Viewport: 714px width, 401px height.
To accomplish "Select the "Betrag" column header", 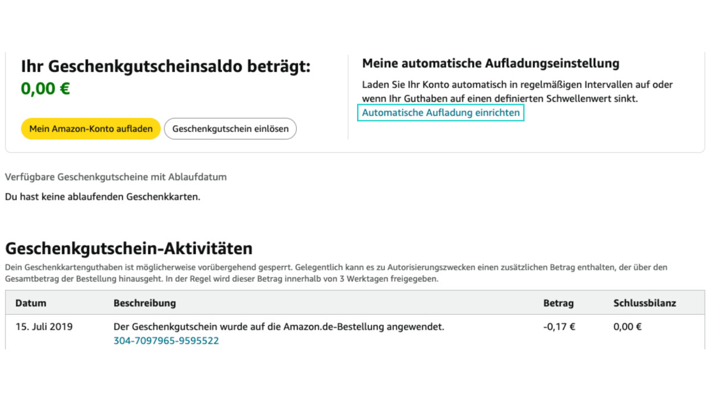I will 559,302.
